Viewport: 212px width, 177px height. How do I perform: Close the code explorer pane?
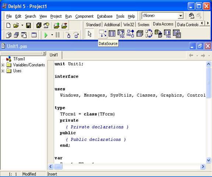pyautogui.click(x=44, y=53)
